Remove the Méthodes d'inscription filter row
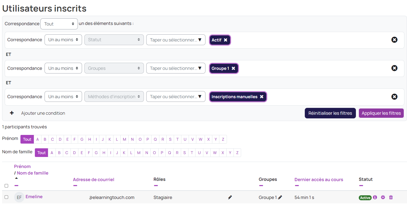 pyautogui.click(x=394, y=97)
